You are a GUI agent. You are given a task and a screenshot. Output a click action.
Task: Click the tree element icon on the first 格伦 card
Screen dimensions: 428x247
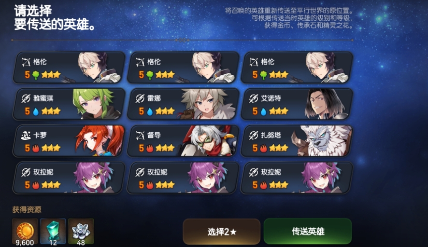click(36, 75)
